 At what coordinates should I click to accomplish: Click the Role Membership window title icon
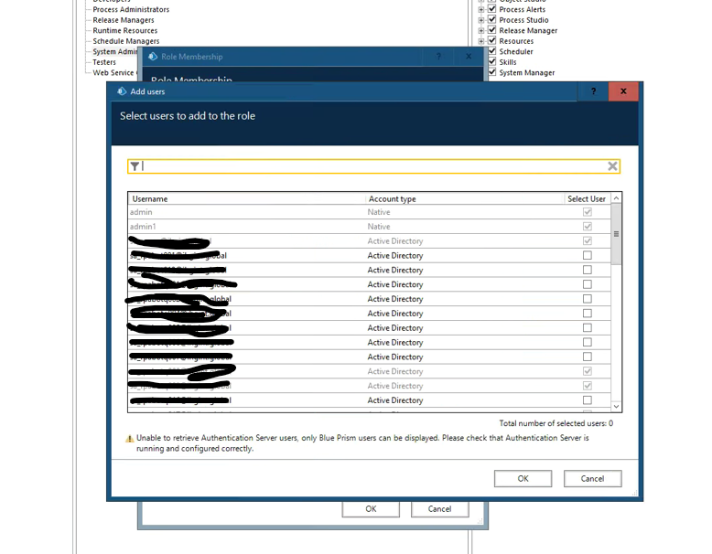point(153,57)
